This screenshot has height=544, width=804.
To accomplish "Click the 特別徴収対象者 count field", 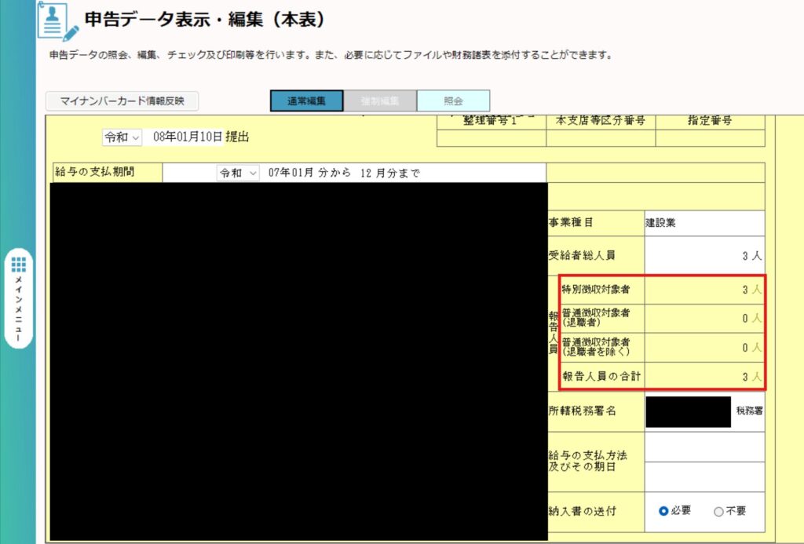I will click(703, 290).
